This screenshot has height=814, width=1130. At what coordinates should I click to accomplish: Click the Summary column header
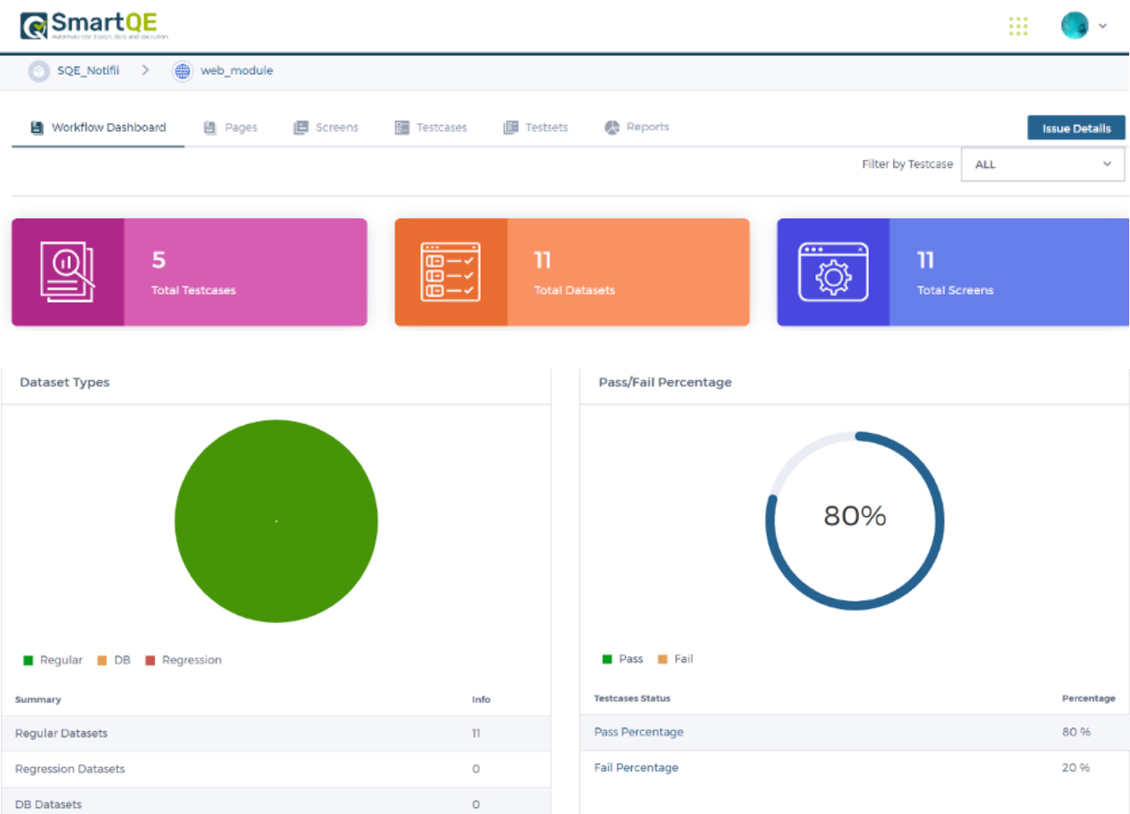(38, 700)
